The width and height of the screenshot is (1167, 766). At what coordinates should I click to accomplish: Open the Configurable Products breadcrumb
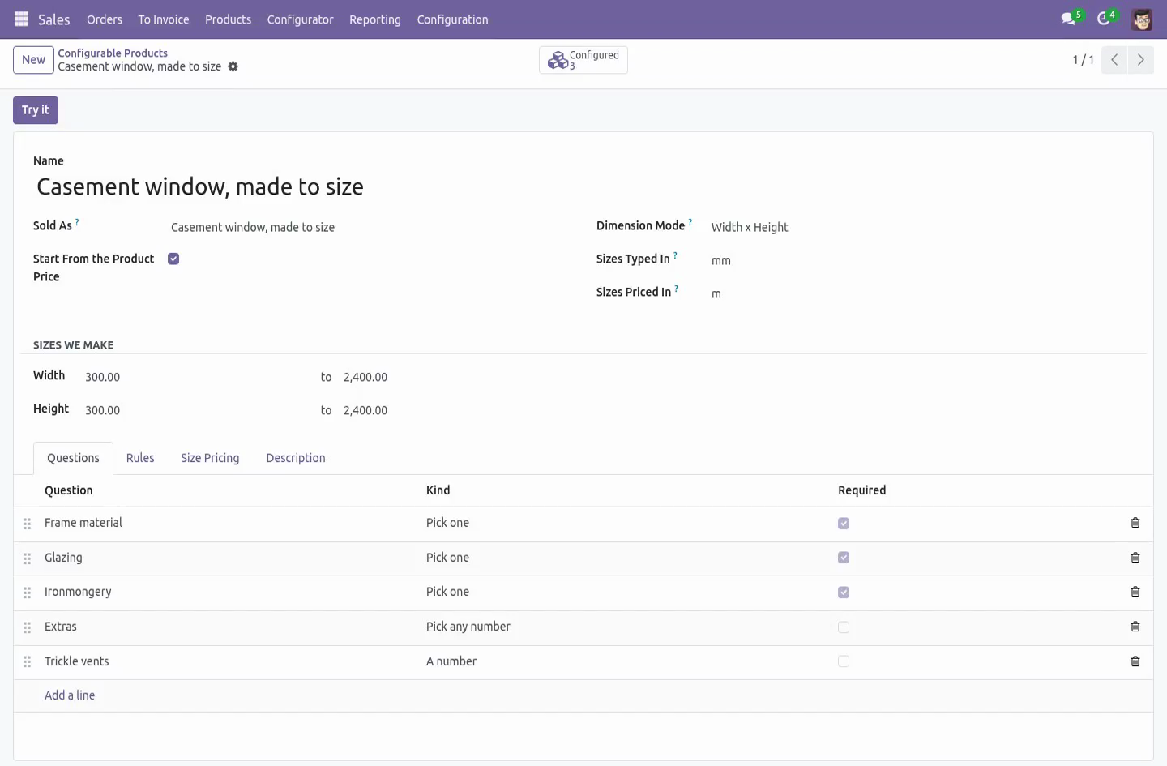tap(113, 53)
